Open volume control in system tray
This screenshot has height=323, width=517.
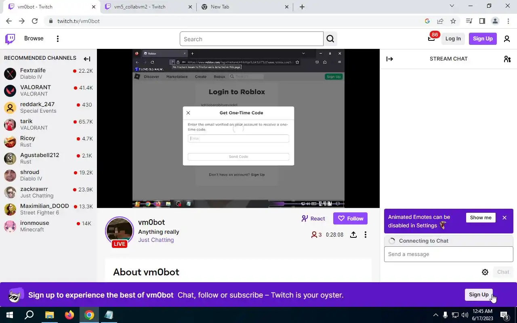(x=465, y=315)
